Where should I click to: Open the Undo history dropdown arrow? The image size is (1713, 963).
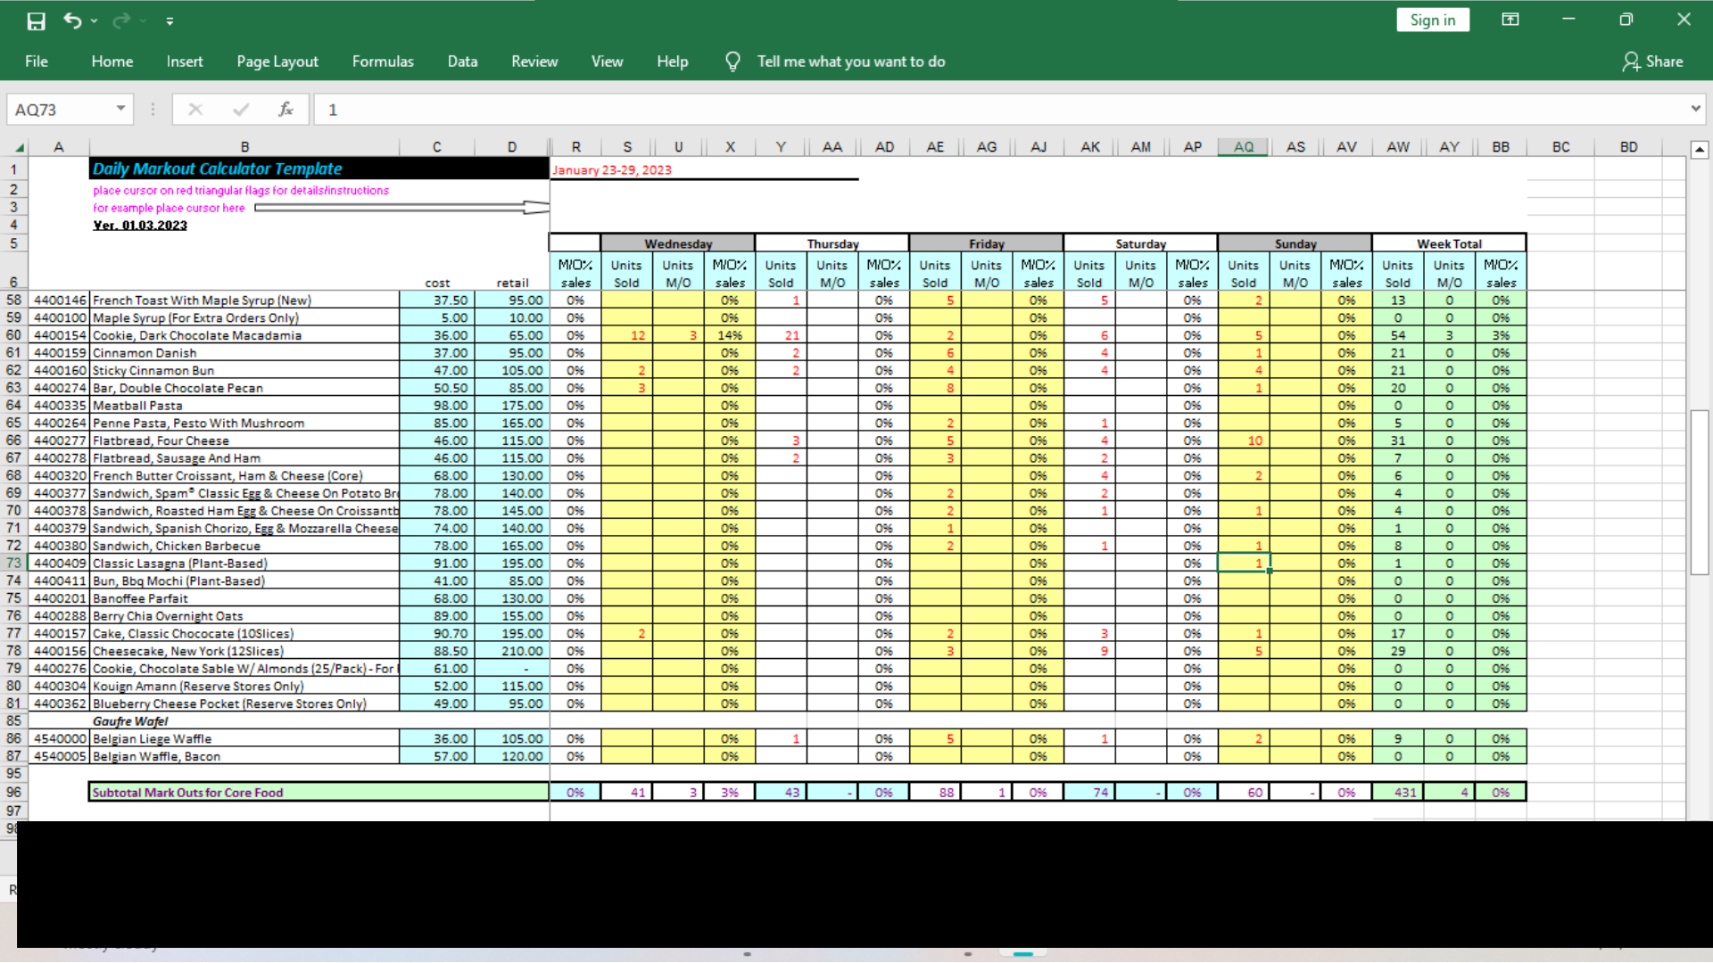[x=94, y=21]
